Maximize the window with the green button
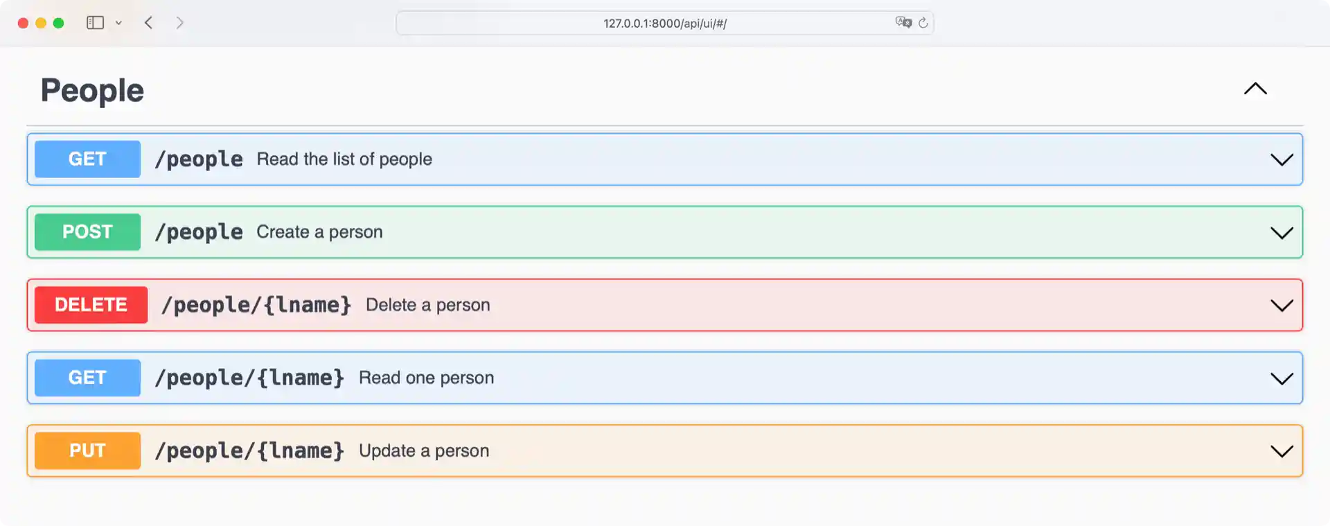 [x=59, y=23]
